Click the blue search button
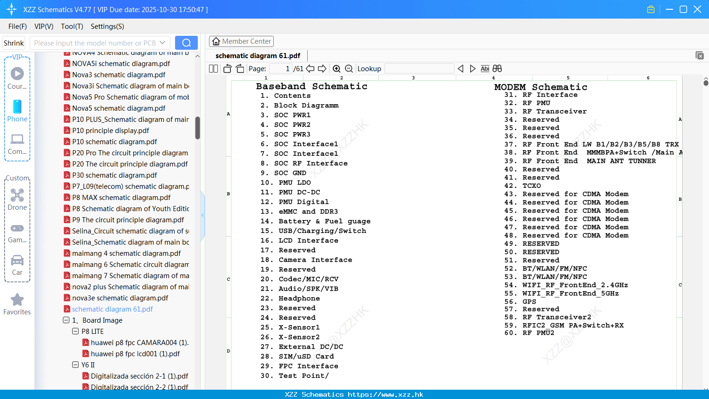The height and width of the screenshot is (399, 709). (186, 43)
